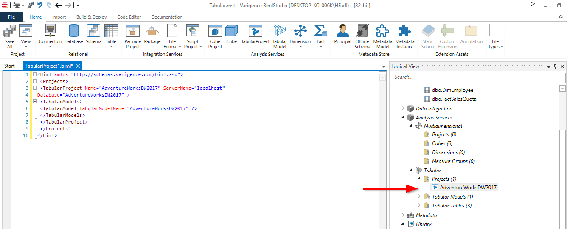Image resolution: width=567 pixels, height=229 pixels.
Task: Switch to the Start document tab
Action: coord(9,66)
